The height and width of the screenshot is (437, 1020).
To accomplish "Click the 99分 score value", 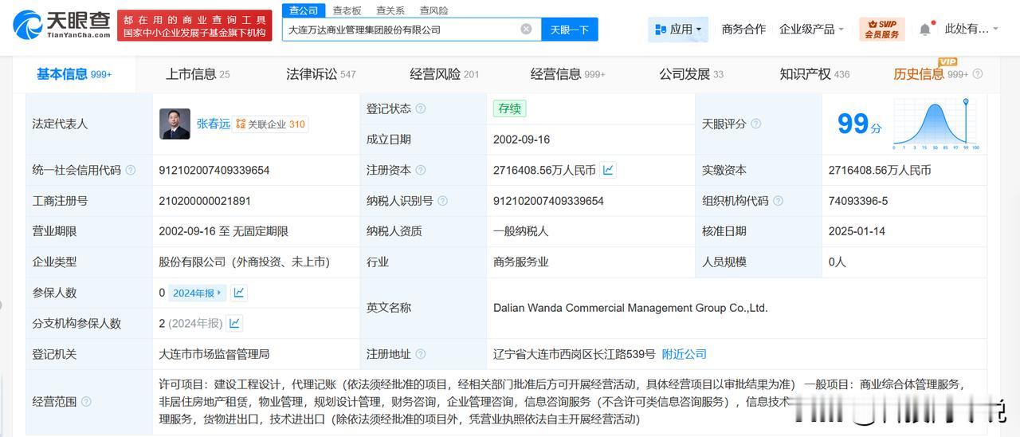I will point(859,124).
